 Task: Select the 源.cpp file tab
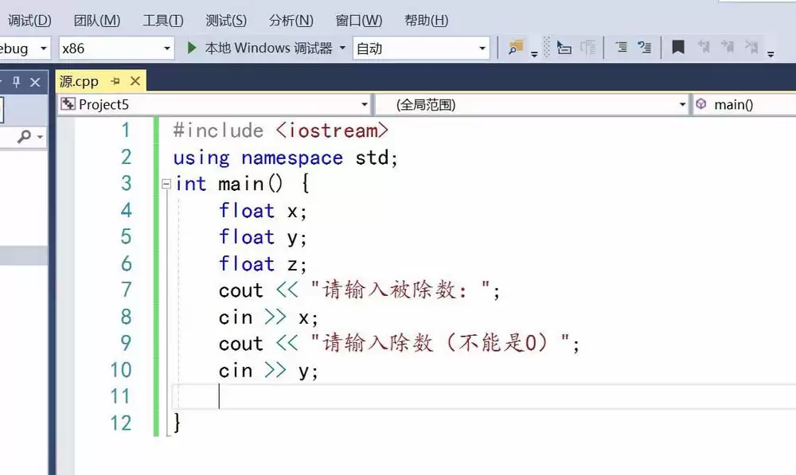(80, 81)
